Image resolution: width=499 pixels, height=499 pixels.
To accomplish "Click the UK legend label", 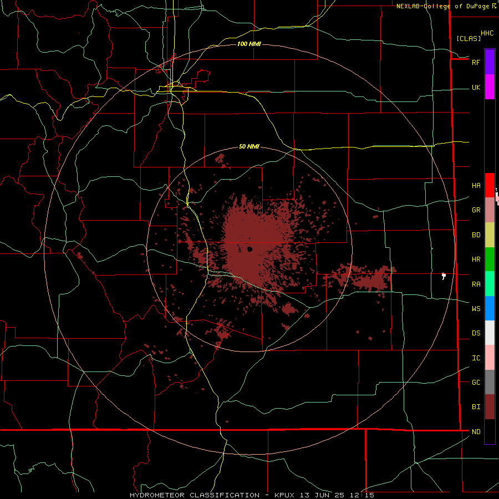I will (476, 88).
